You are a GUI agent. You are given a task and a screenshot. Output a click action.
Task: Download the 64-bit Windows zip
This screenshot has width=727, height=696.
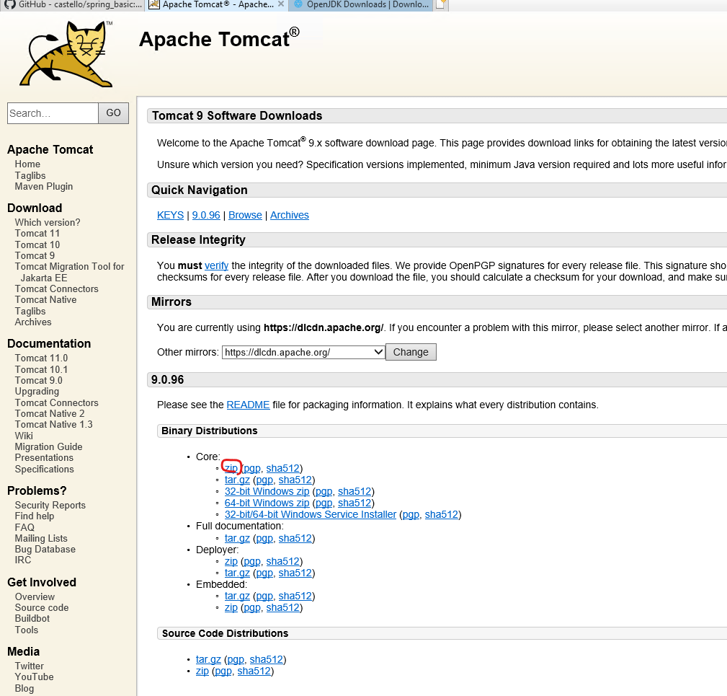coord(267,503)
